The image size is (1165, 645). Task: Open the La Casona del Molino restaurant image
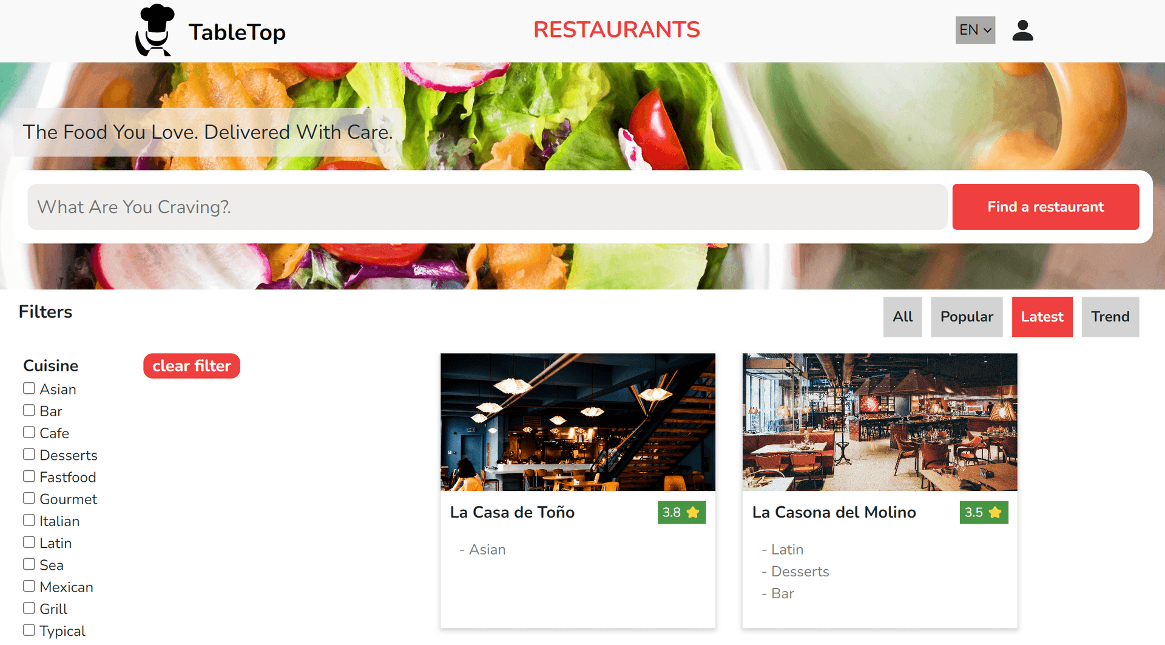[x=880, y=422]
